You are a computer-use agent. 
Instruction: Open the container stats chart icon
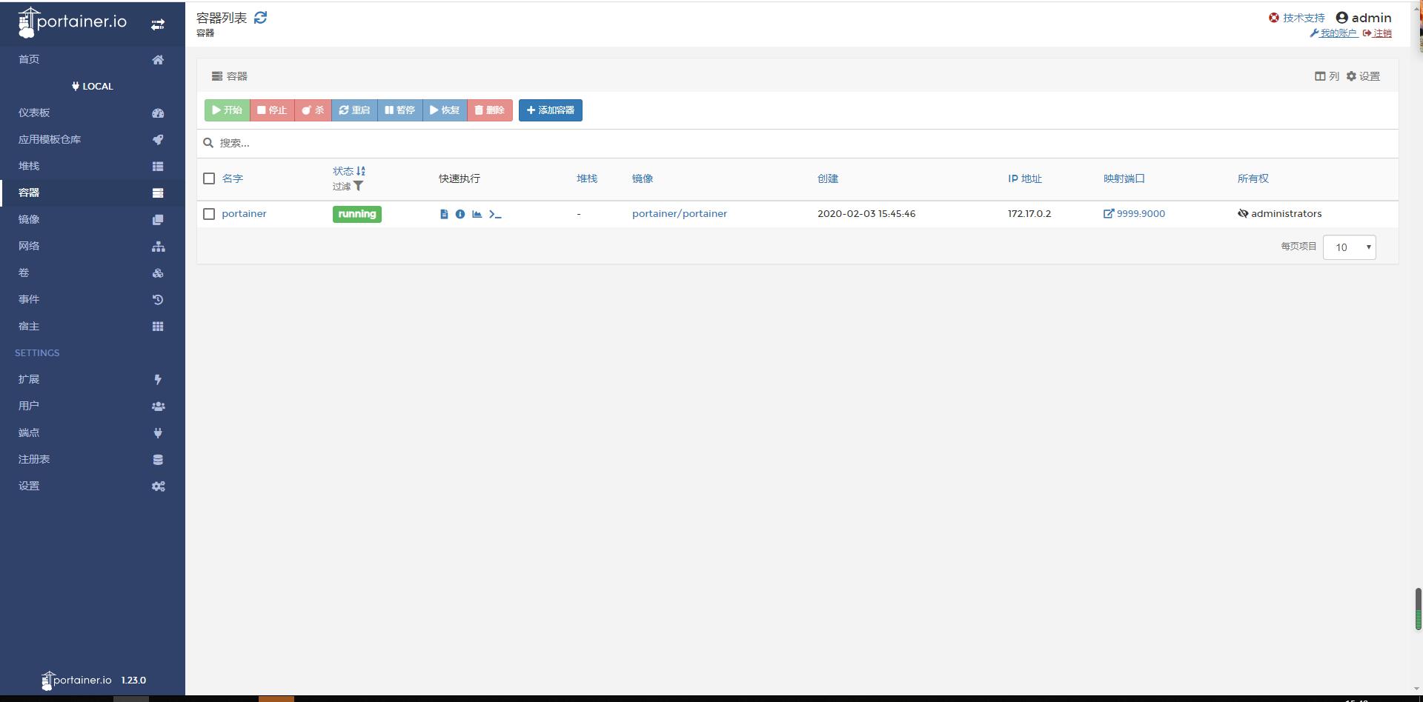[x=477, y=214]
